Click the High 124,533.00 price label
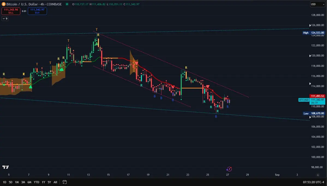The width and height of the screenshot is (327, 186). (314, 33)
